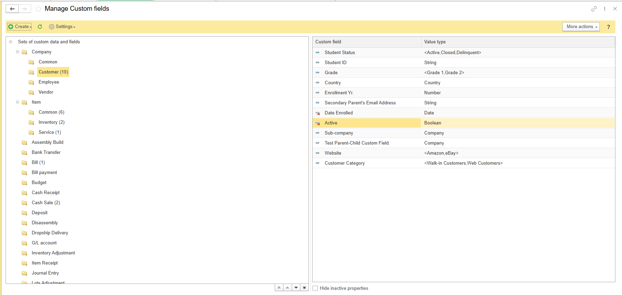Open the More actions menu

[581, 27]
